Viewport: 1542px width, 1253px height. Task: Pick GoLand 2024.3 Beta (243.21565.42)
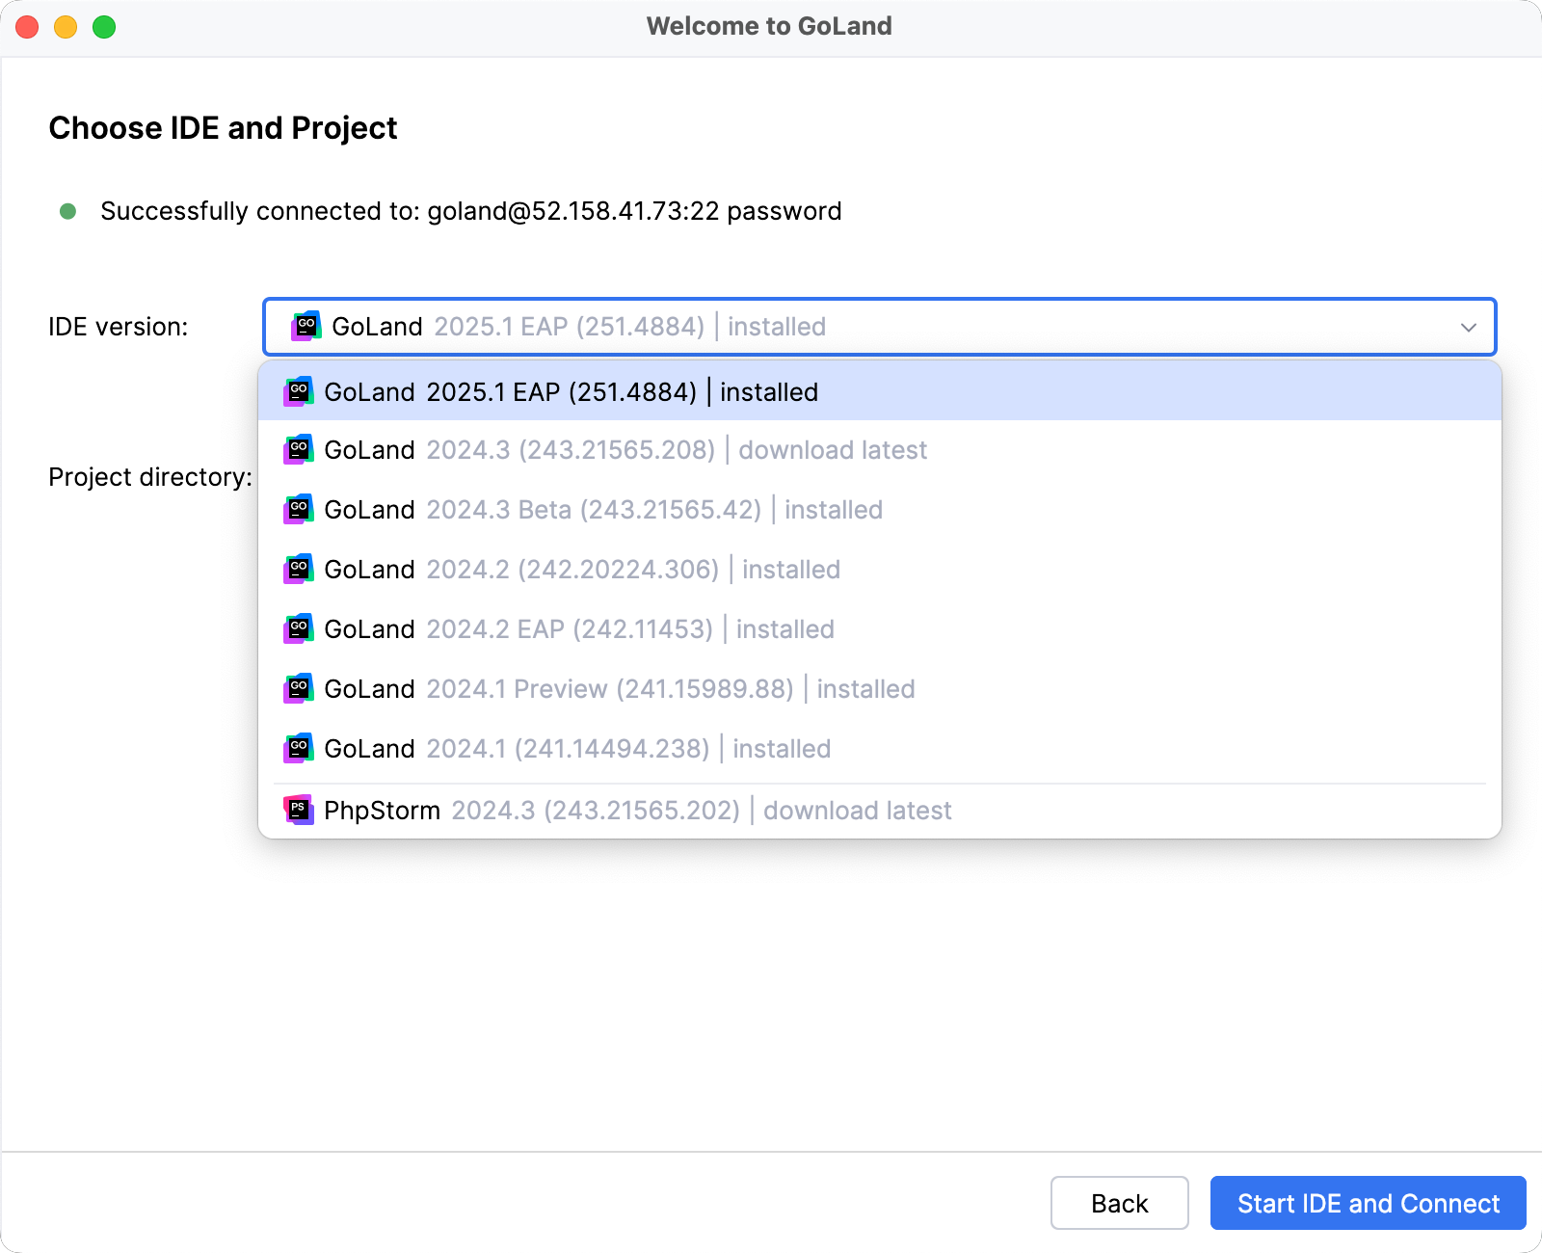pyautogui.click(x=603, y=510)
